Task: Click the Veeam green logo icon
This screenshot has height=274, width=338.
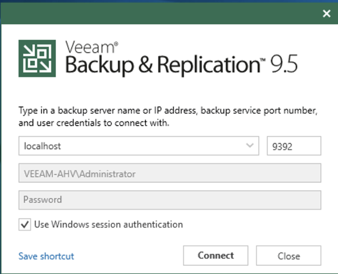Action: tap(37, 58)
